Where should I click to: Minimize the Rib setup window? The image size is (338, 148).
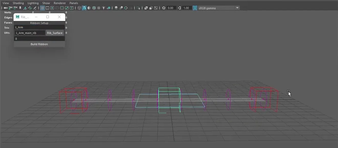36,17
